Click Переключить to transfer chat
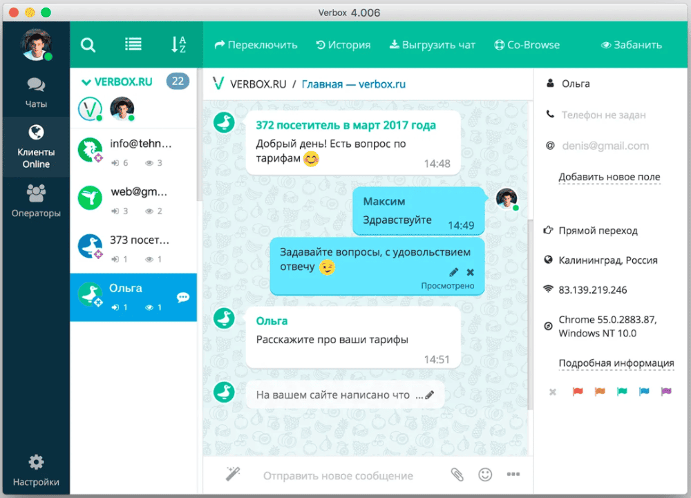This screenshot has height=498, width=691. pyautogui.click(x=256, y=45)
